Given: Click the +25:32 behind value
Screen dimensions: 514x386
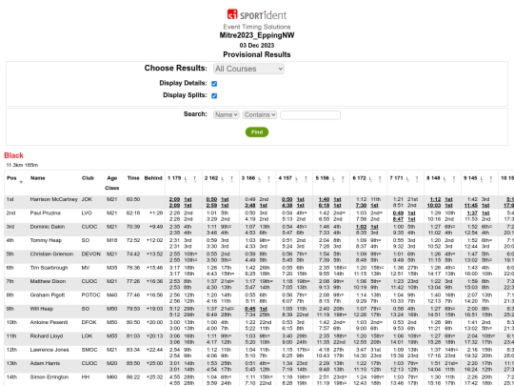Looking at the screenshot, I should [154, 377].
